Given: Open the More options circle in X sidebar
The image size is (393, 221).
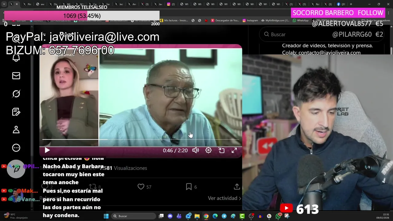Looking at the screenshot, I should tap(16, 148).
